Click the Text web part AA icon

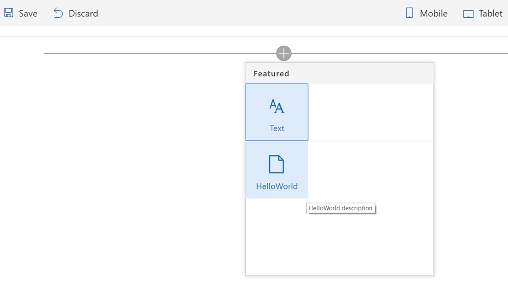point(277,106)
